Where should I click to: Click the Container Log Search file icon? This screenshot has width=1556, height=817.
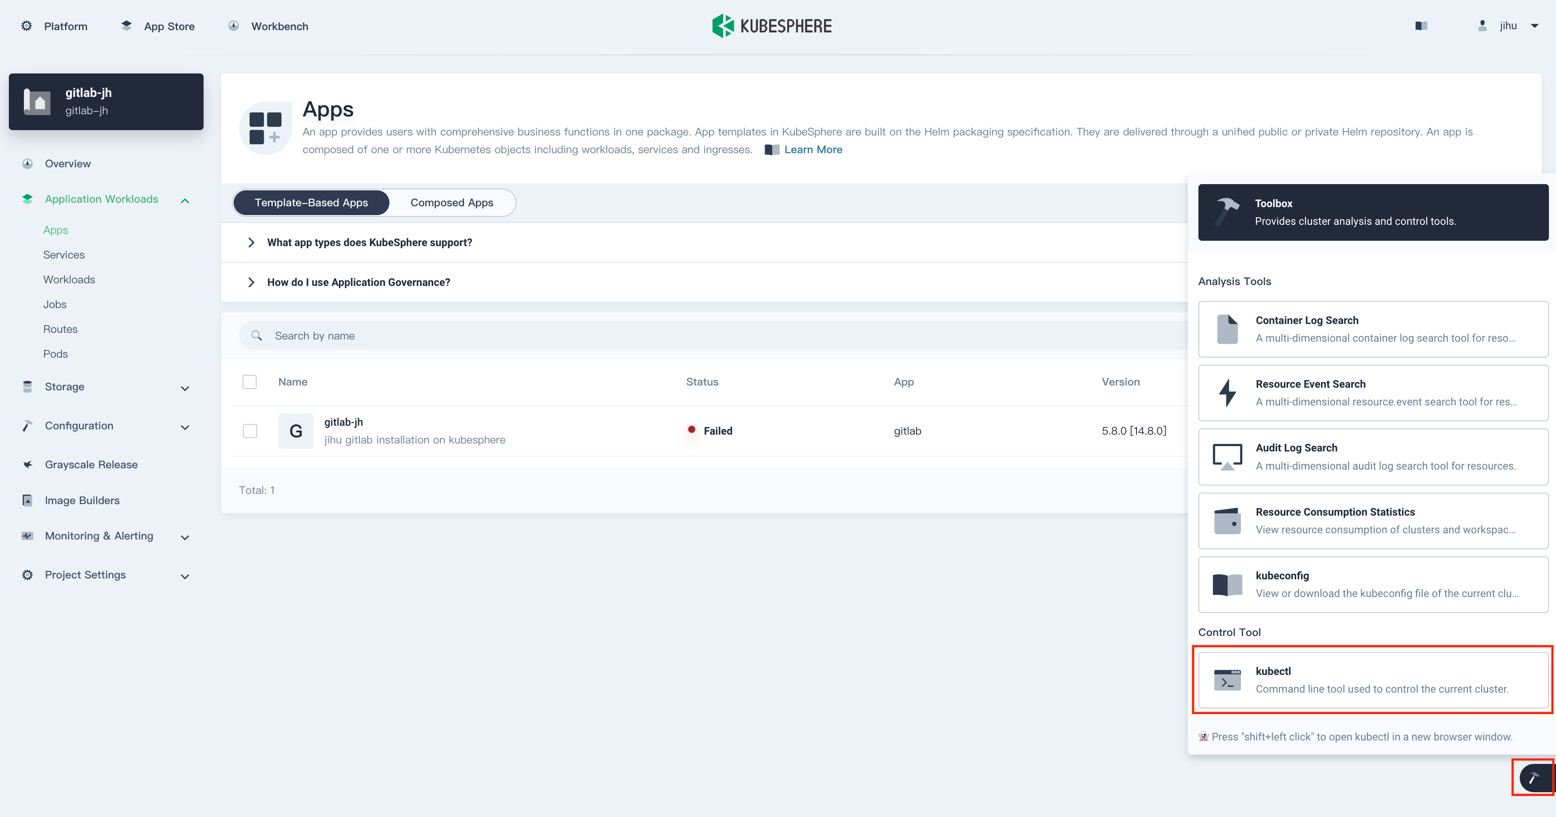click(1227, 329)
